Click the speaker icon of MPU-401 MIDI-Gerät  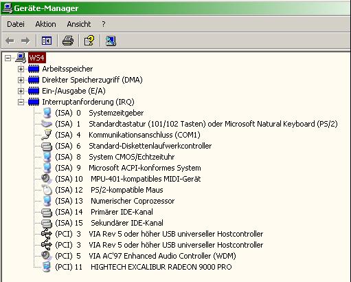[x=46, y=179]
